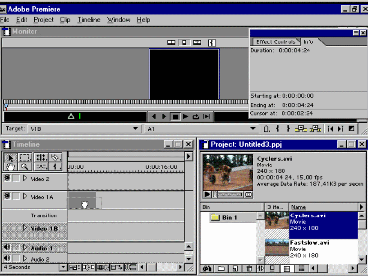Image resolution: width=368 pixels, height=276 pixels.
Task: Select the Selection arrow tool in Timeline
Action: pyautogui.click(x=10, y=157)
